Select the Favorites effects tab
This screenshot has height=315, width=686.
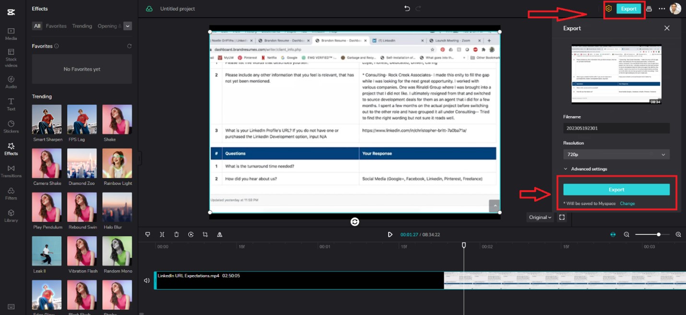coord(56,26)
